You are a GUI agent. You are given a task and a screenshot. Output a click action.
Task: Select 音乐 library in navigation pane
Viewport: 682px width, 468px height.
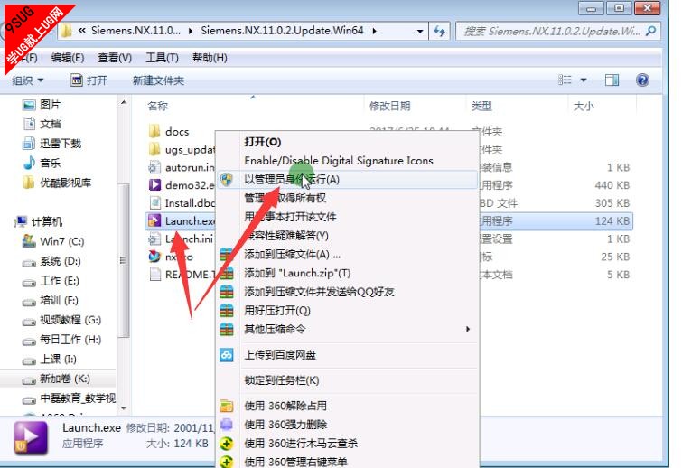pos(42,163)
